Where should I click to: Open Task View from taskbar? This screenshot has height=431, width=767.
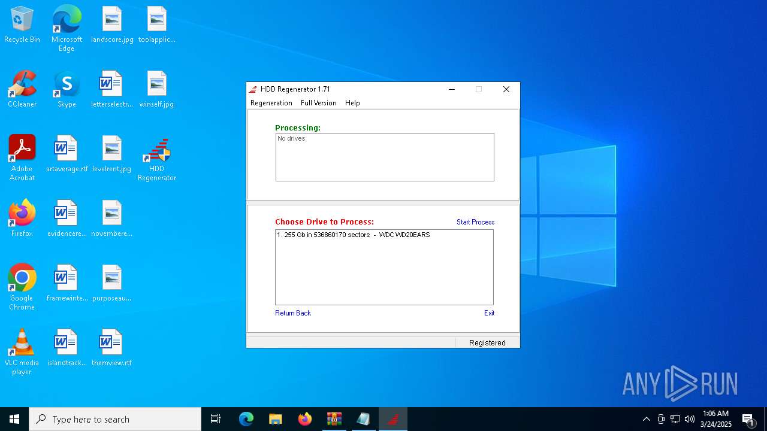click(x=216, y=419)
